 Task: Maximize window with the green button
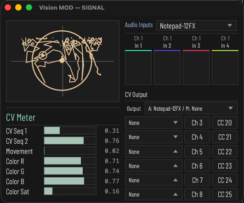(29, 7)
